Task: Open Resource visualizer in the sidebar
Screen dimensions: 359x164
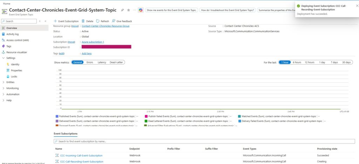Action: [x=16, y=52]
